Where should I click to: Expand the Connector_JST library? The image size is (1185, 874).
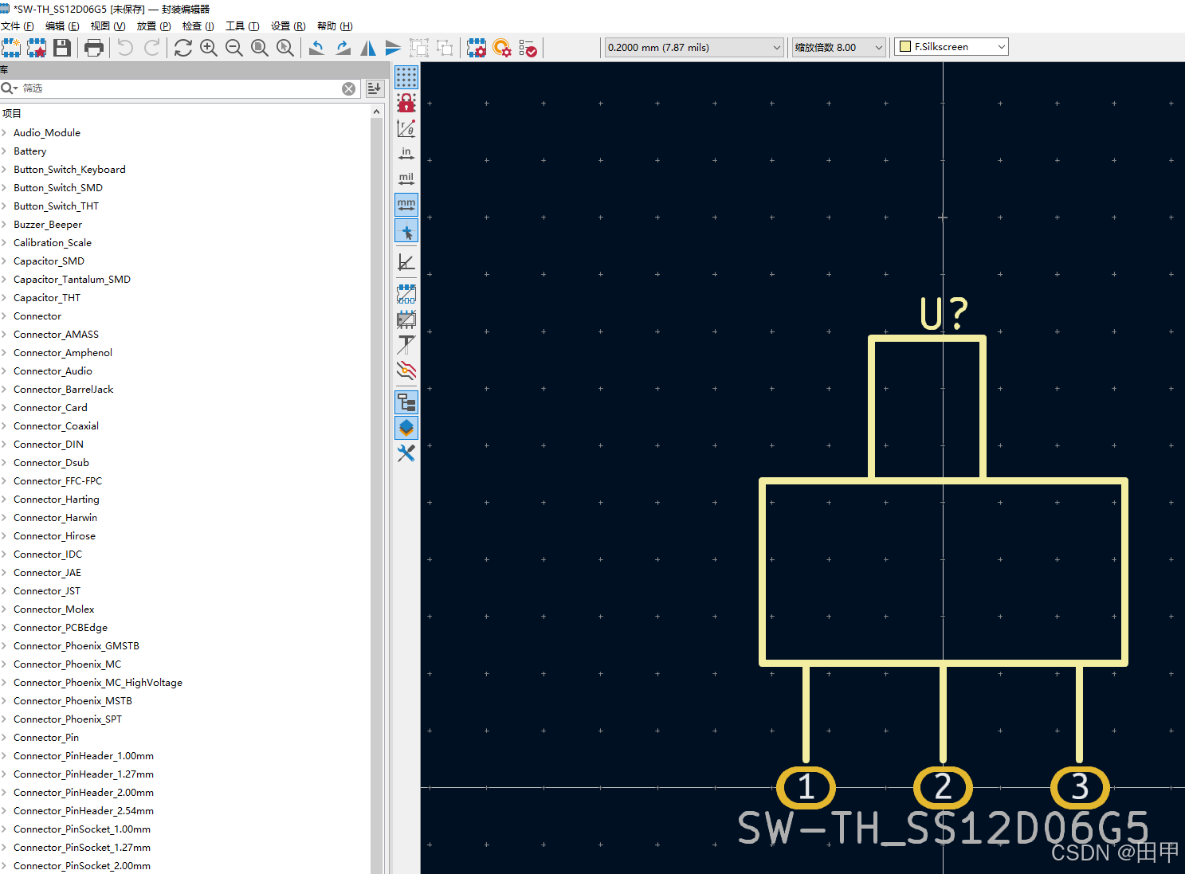click(x=4, y=591)
